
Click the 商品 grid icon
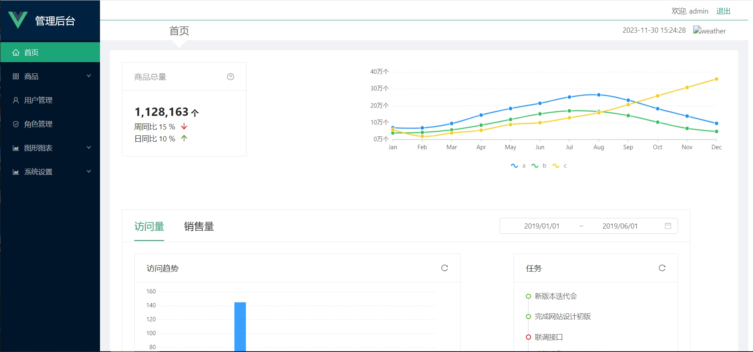pos(16,76)
